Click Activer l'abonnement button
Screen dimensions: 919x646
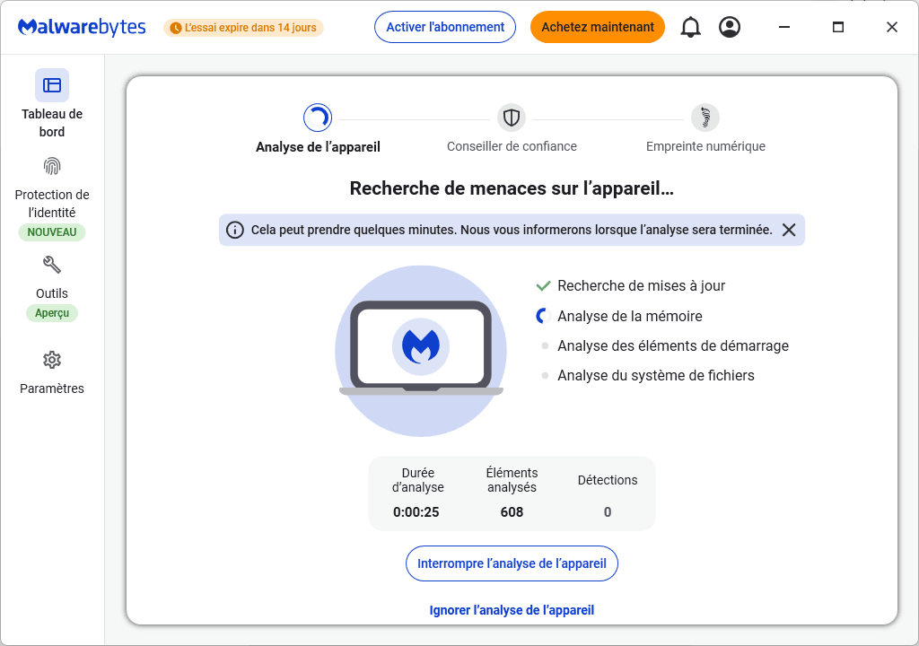445,27
